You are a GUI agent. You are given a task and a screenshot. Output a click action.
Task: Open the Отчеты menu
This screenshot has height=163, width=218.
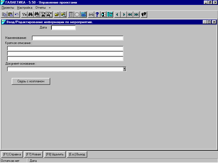tap(40, 8)
